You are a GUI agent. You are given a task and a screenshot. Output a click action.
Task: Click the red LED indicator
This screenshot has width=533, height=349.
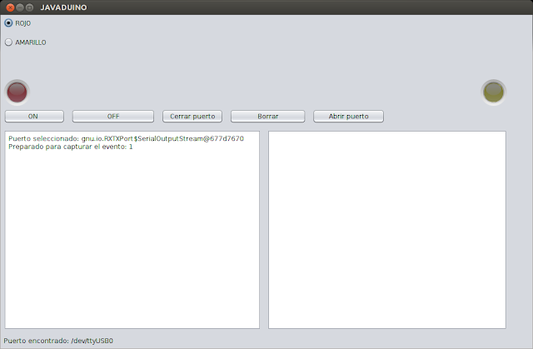pos(17,92)
